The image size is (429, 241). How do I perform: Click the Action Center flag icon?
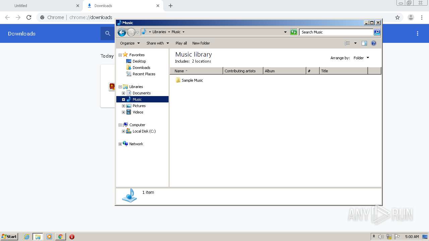pos(397,237)
